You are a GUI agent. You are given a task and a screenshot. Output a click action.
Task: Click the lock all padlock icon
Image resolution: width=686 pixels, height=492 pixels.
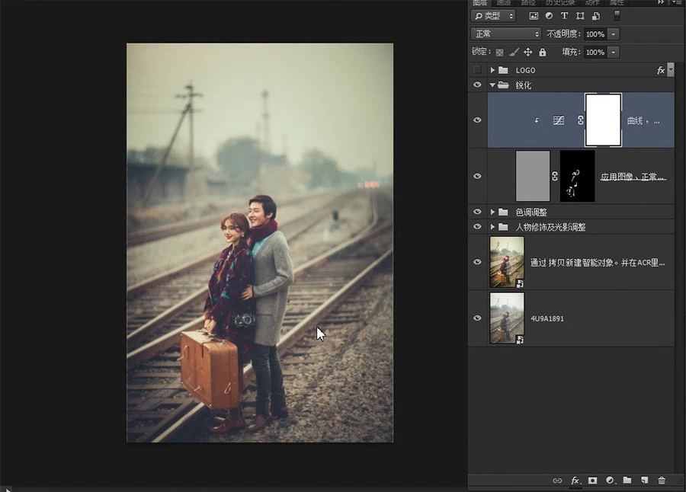[543, 53]
